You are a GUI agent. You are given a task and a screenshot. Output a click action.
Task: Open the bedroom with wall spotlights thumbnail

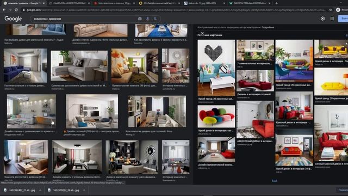click(32, 111)
